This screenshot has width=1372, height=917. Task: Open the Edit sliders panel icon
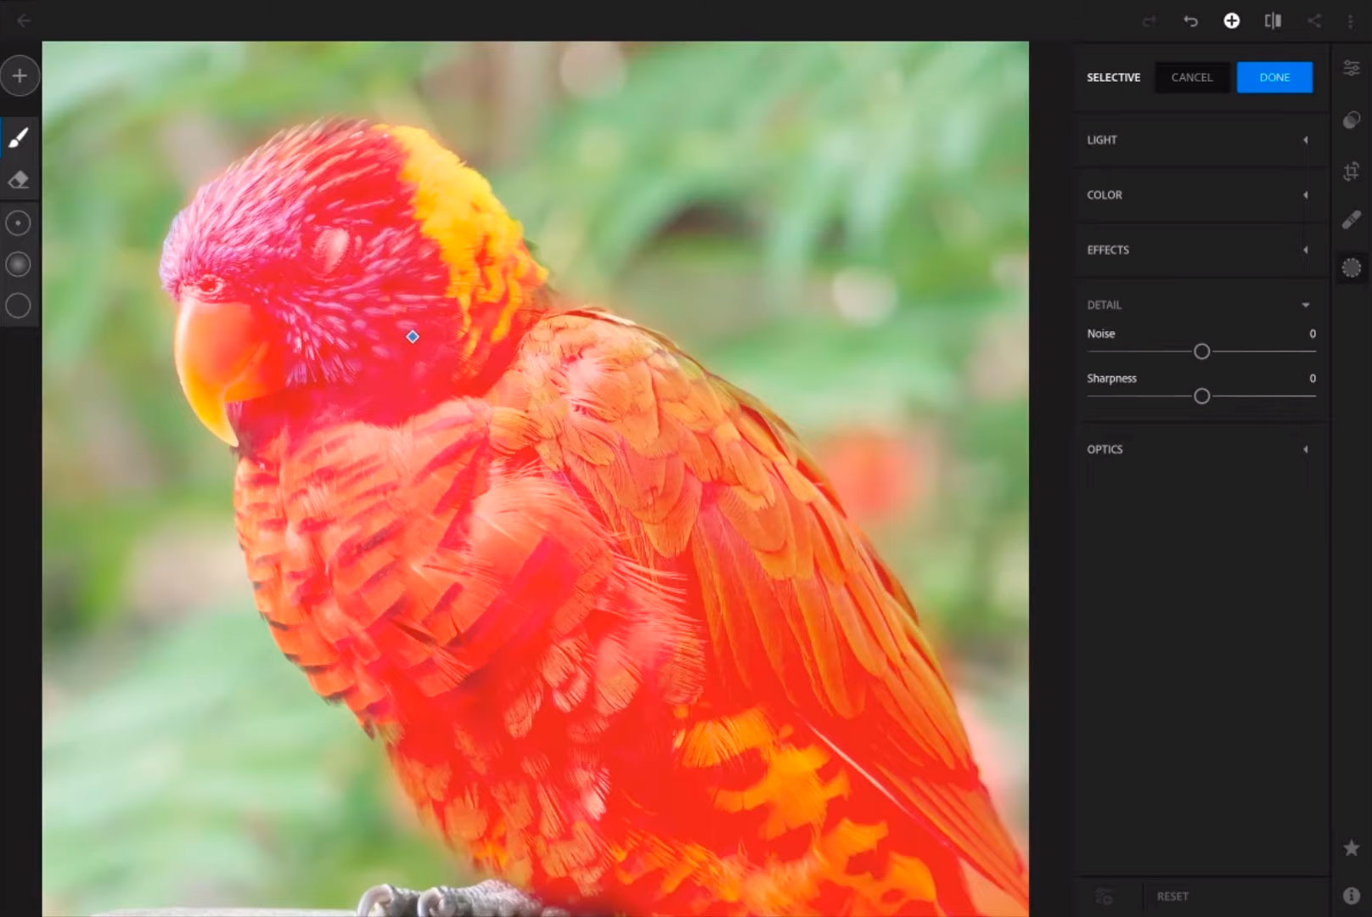pos(1352,69)
